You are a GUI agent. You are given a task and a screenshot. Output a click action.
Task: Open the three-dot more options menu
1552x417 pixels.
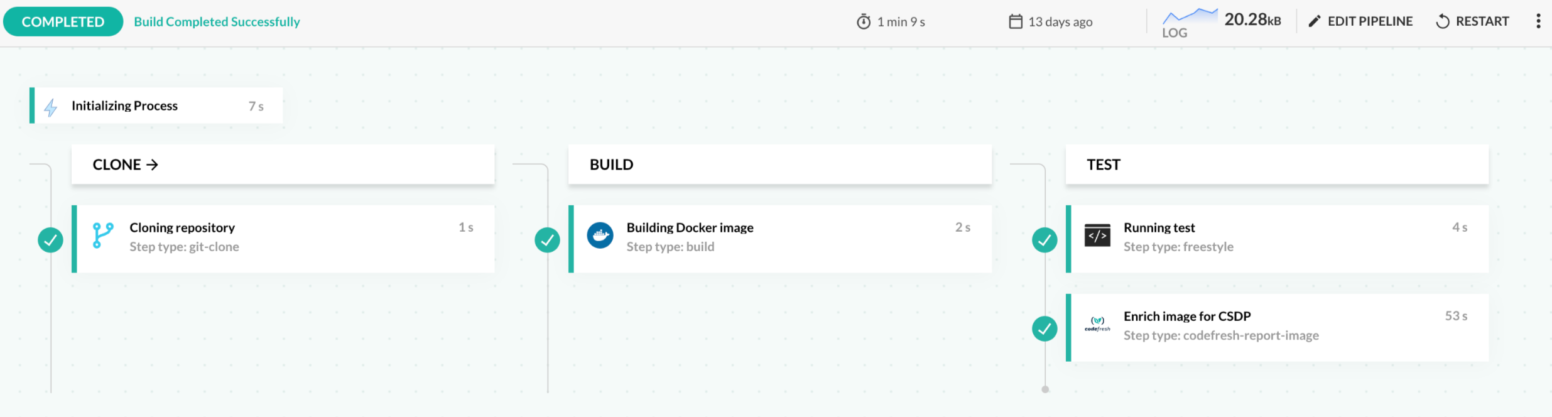(x=1538, y=21)
